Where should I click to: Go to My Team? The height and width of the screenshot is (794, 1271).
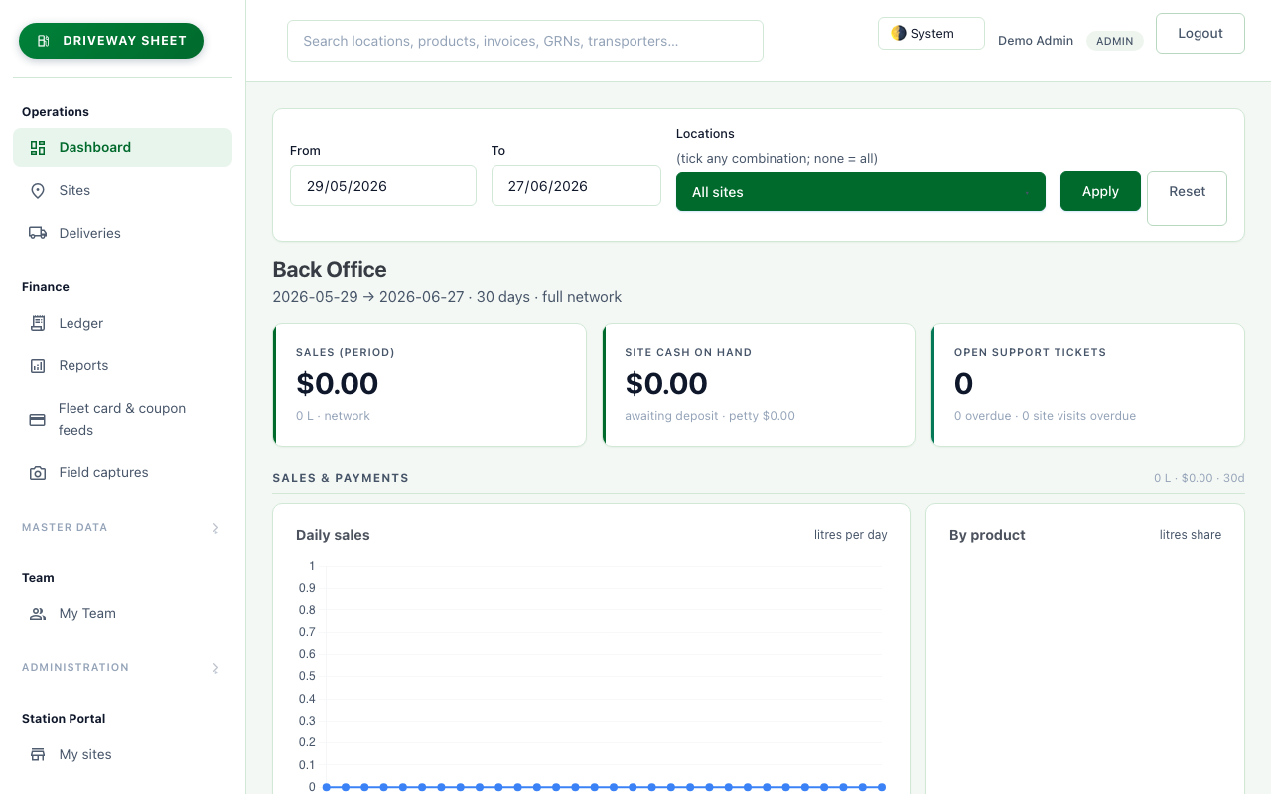pos(122,613)
